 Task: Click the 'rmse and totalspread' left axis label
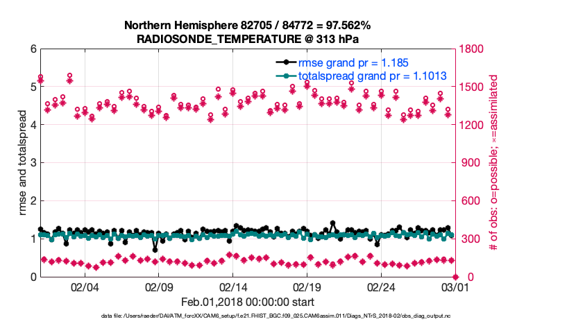coord(23,163)
